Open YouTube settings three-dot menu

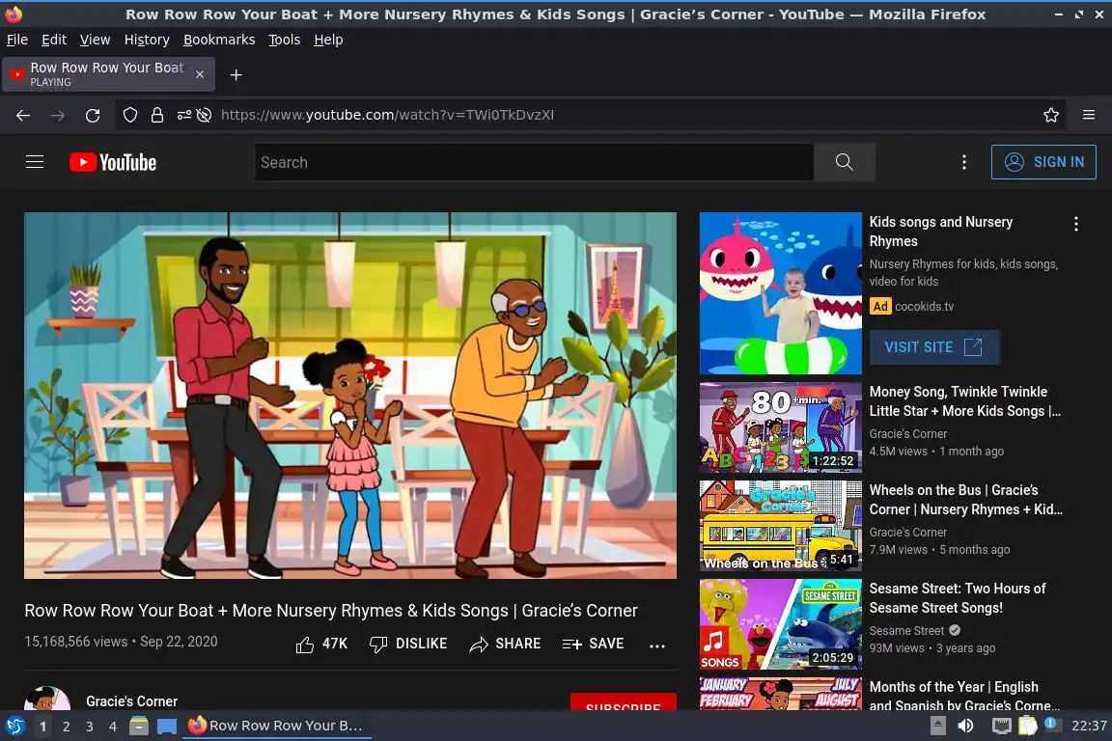pos(963,162)
